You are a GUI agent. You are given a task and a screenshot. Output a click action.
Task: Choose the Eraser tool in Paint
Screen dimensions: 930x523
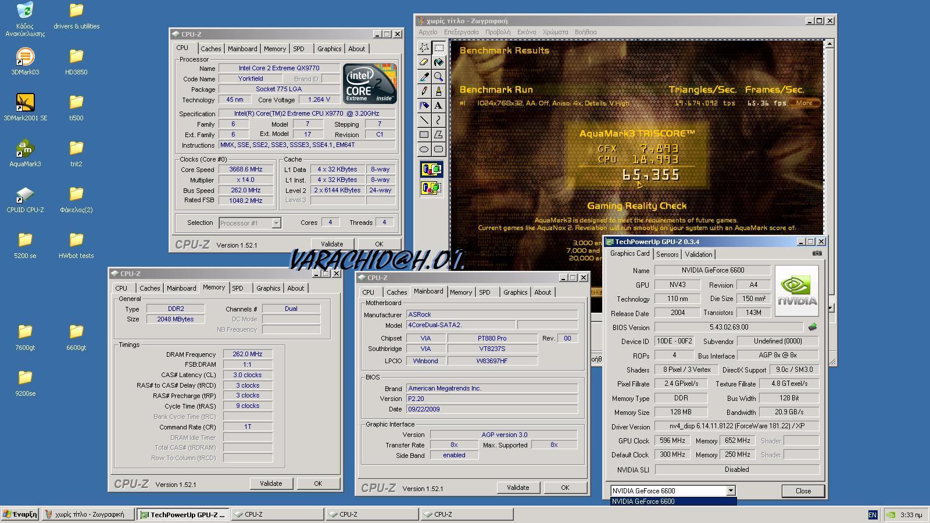pos(424,62)
